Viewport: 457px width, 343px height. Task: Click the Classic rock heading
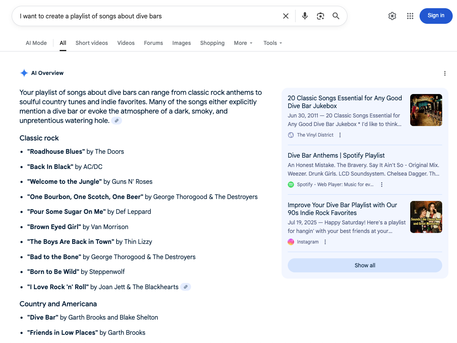tap(39, 138)
